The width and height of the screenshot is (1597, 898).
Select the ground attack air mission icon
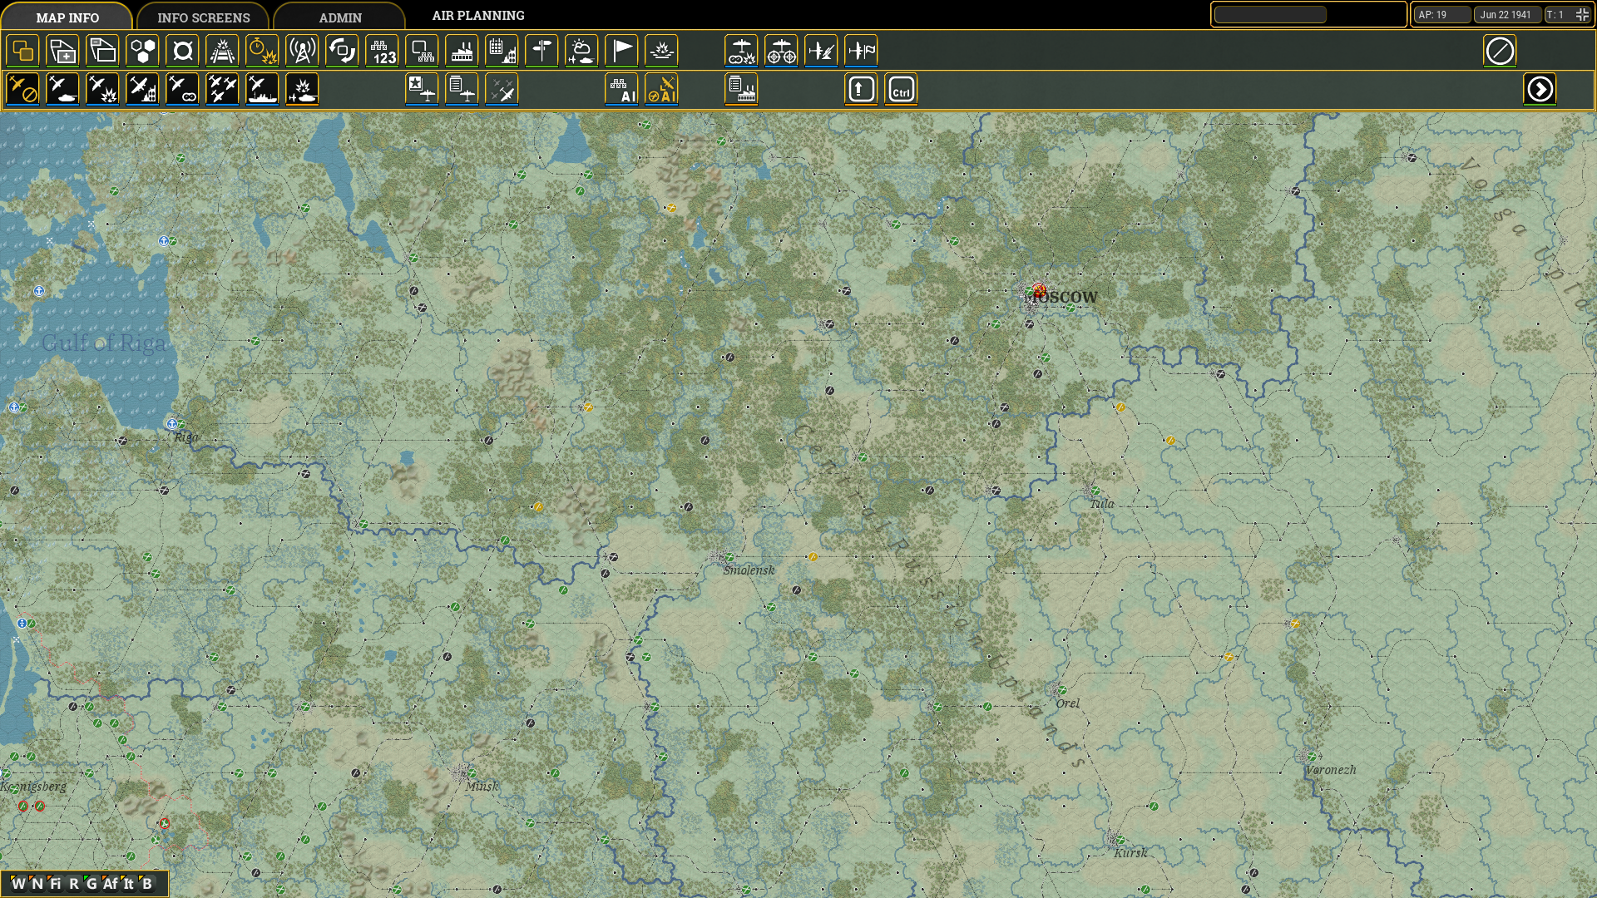click(102, 89)
